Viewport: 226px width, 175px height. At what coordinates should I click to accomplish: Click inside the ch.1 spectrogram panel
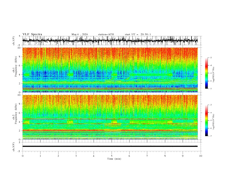pyautogui.click(x=110, y=70)
